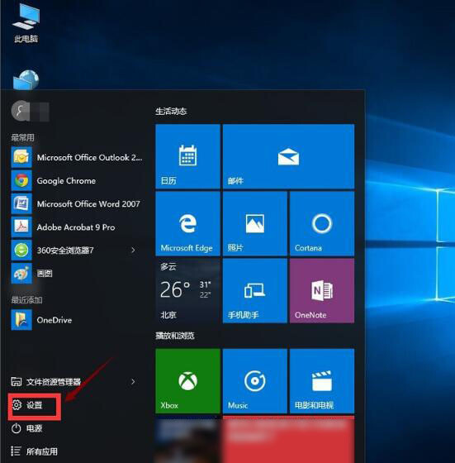Open the 照片 photos tile
The image size is (455, 463).
click(255, 223)
